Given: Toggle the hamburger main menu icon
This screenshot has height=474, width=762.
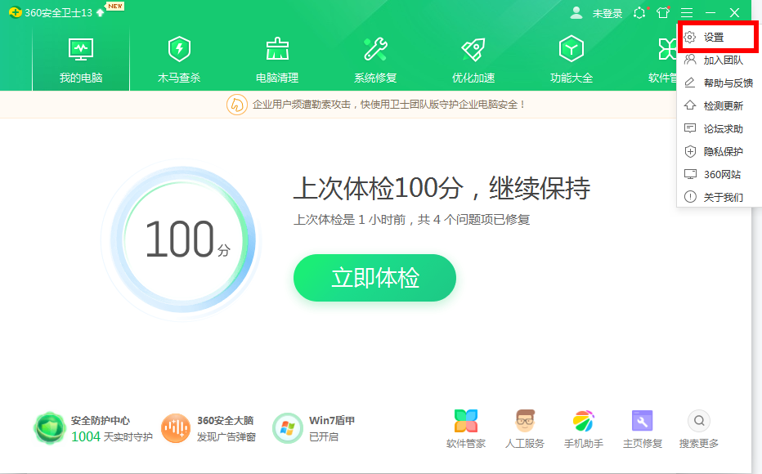Looking at the screenshot, I should [687, 12].
